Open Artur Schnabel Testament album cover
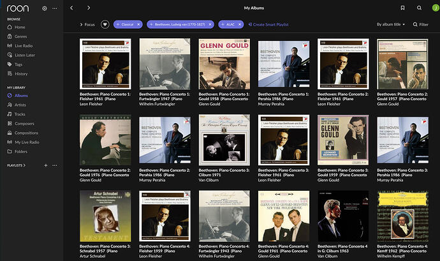The height and width of the screenshot is (261, 440). [105, 216]
